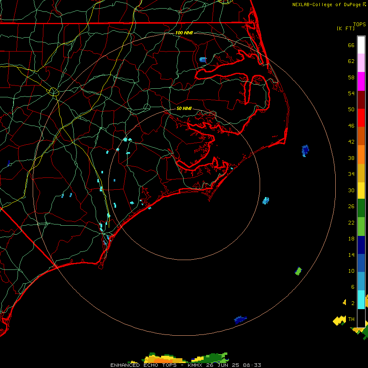368x368 pixels.
Task: Click the TOPS legend title
Action: tap(359, 25)
